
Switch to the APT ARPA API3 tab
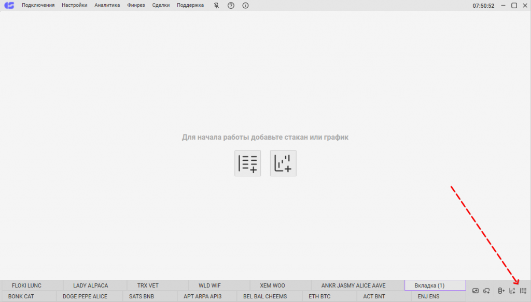click(207, 296)
